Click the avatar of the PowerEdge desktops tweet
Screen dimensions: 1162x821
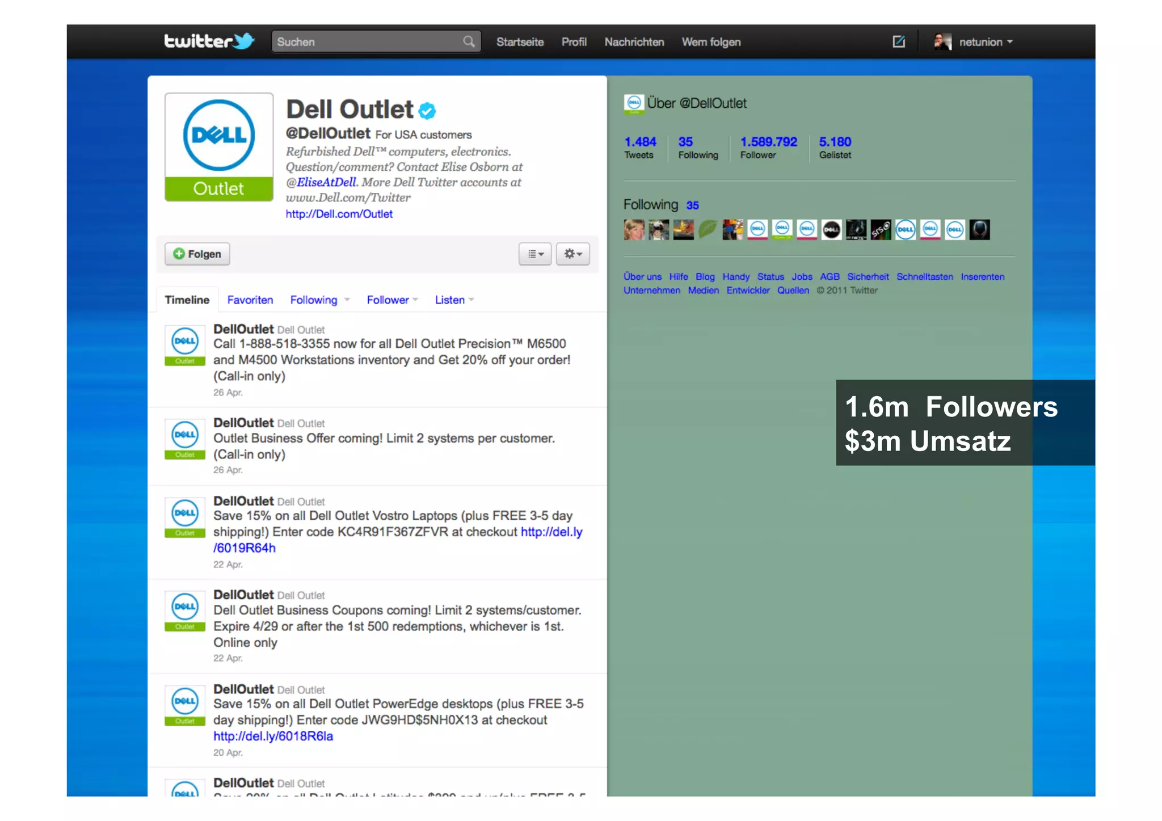tap(185, 705)
